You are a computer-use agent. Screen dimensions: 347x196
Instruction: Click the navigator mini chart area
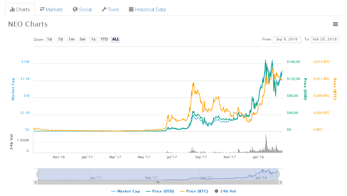tap(158, 174)
